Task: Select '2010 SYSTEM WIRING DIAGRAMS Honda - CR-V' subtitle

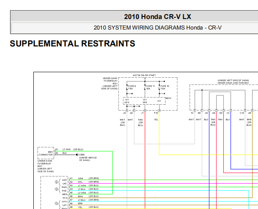Action: [158, 27]
